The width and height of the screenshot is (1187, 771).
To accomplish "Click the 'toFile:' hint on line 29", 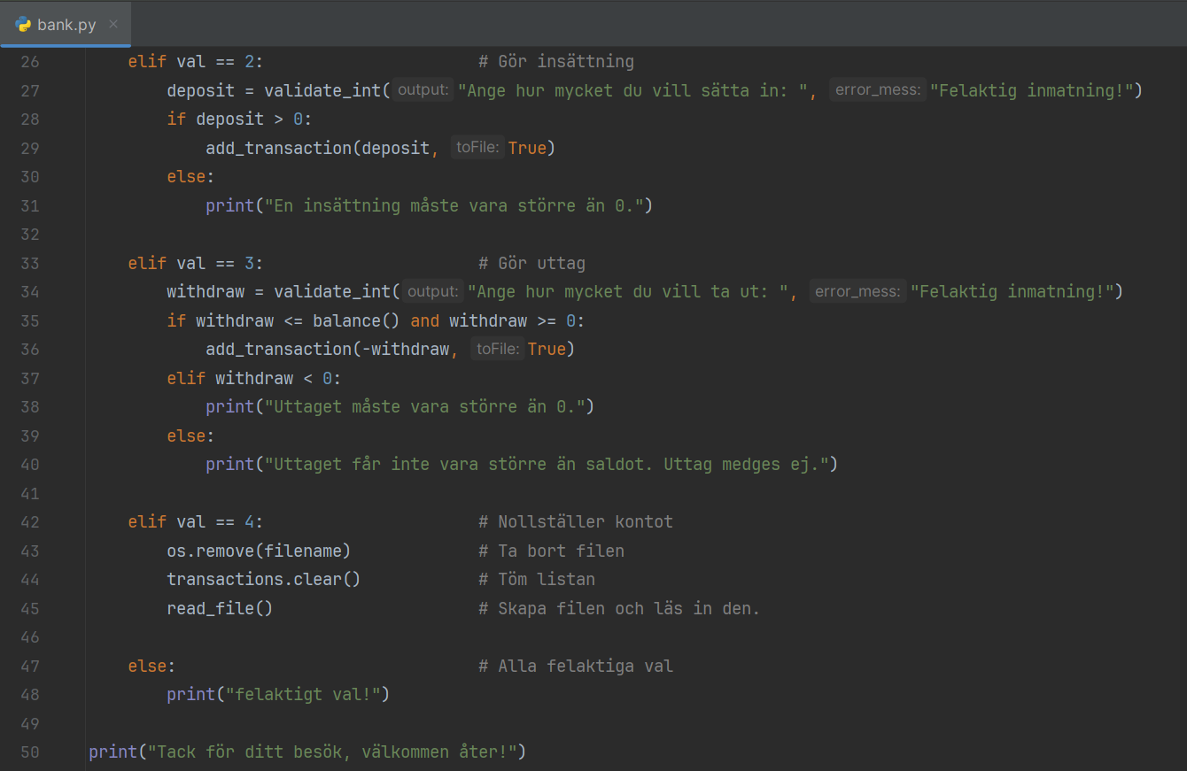I will coord(477,148).
